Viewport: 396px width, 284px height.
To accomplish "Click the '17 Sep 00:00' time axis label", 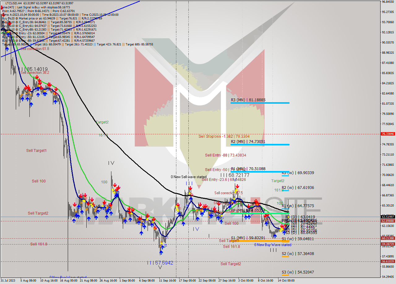I will (x=187, y=281).
